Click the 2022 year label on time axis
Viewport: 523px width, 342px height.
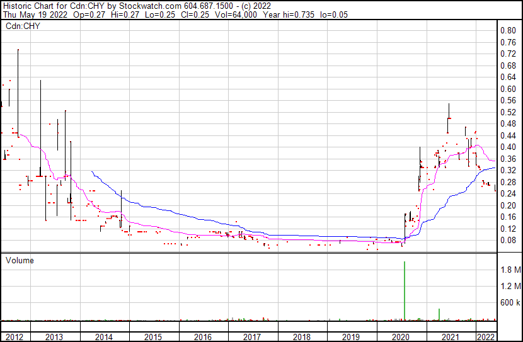(485, 337)
